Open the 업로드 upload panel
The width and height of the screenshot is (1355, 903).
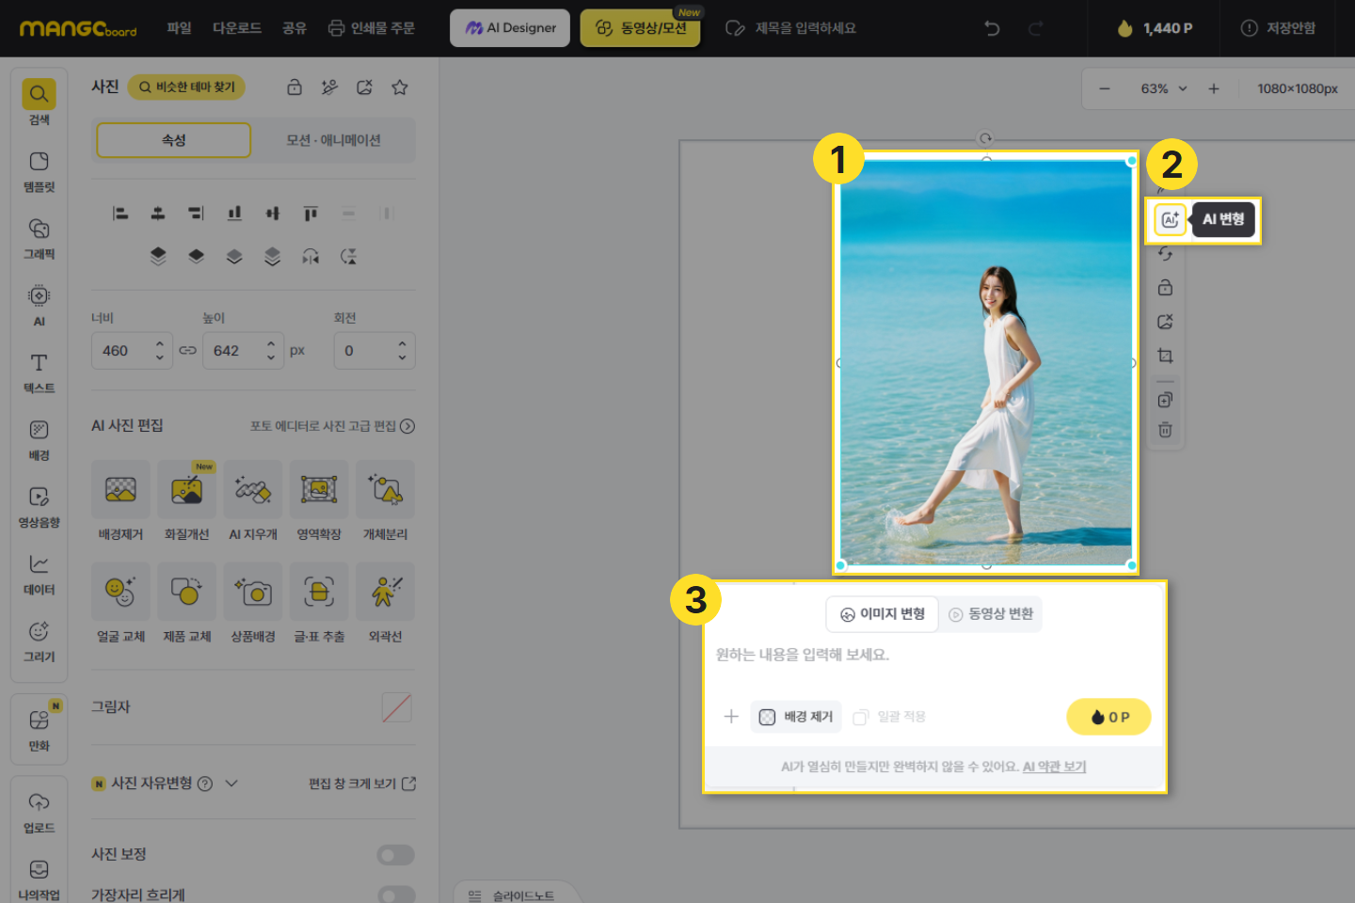coord(39,813)
